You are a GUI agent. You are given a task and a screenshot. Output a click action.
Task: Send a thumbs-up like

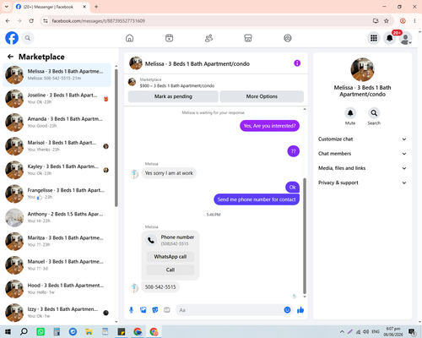point(300,310)
